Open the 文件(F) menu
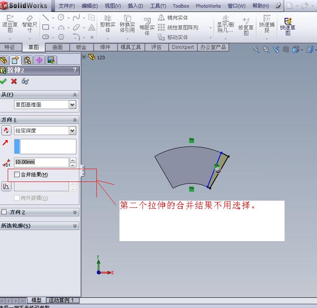Viewport: 317px width, 308px height. tap(67, 6)
